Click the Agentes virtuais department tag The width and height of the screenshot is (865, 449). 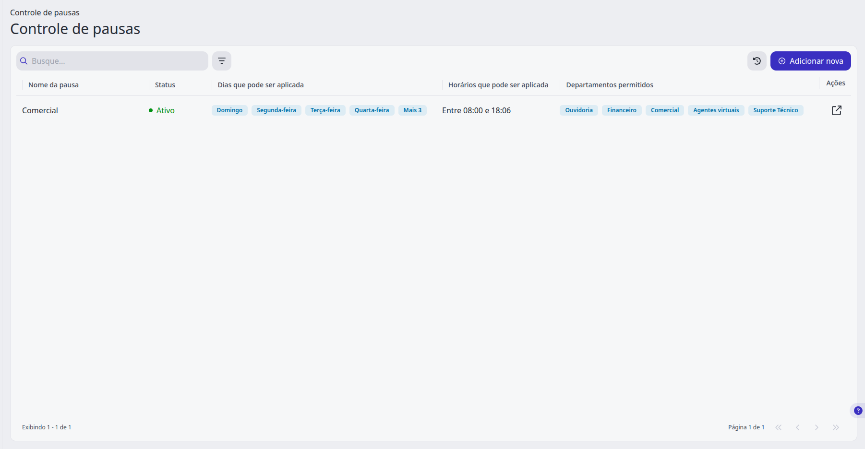pyautogui.click(x=716, y=110)
